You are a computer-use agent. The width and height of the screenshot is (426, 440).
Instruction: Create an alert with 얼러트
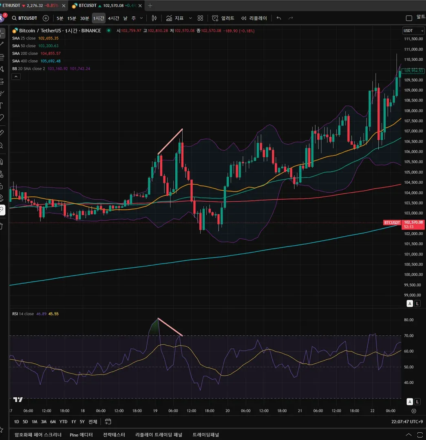tap(223, 18)
